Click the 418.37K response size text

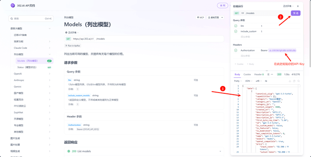(296, 74)
